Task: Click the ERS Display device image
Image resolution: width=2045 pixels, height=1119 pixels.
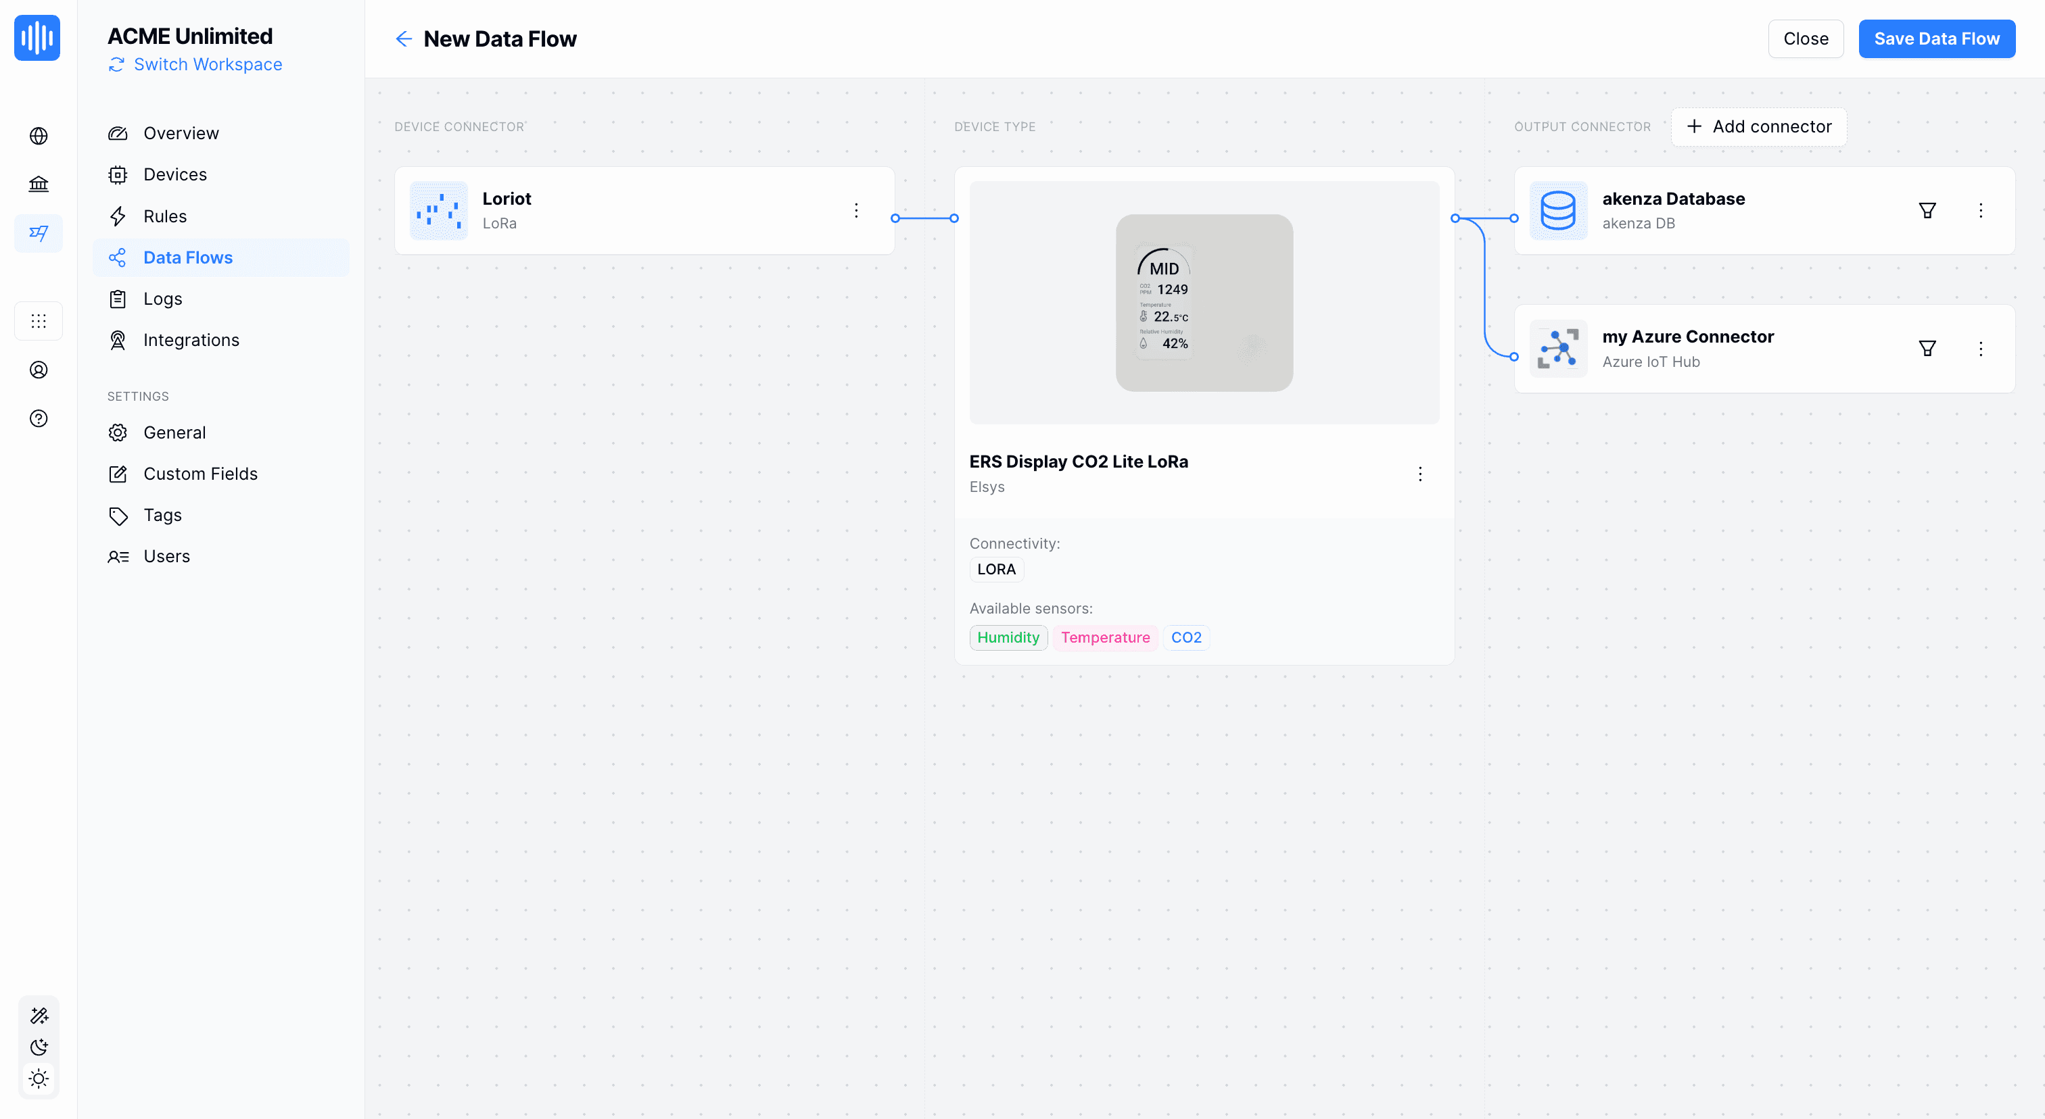Action: (x=1204, y=302)
